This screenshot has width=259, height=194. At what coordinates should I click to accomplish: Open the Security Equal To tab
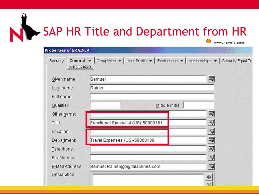click(x=237, y=61)
